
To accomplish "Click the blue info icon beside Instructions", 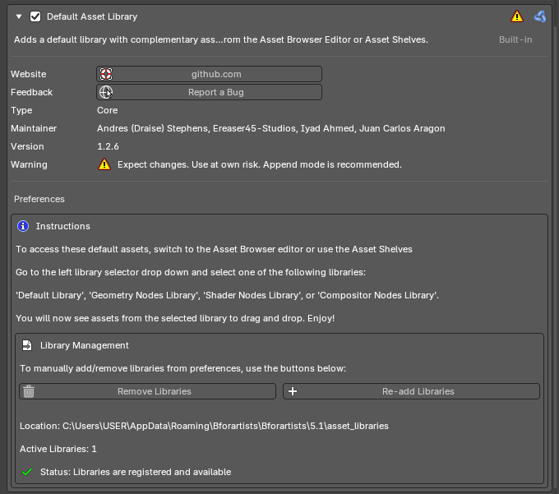I will click(x=23, y=226).
